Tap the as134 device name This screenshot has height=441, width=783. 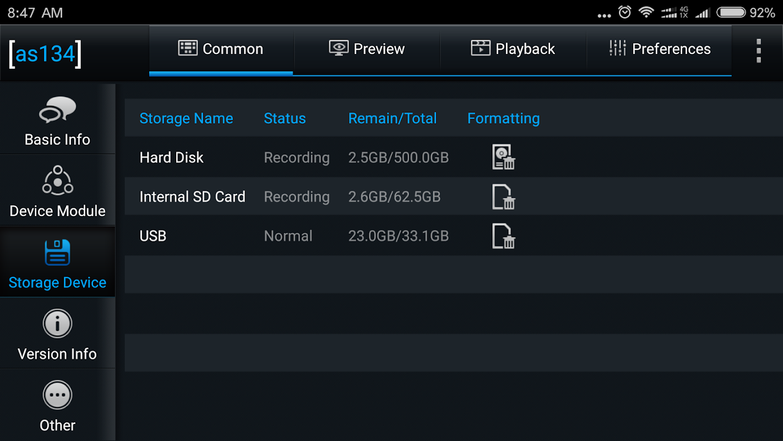tap(45, 53)
